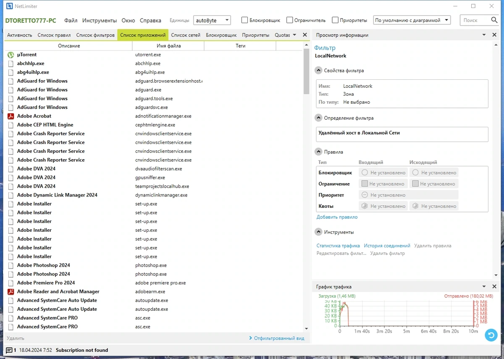Set outgoing Блокировщик rule radio button
The image size is (504, 359).
pyautogui.click(x=415, y=172)
